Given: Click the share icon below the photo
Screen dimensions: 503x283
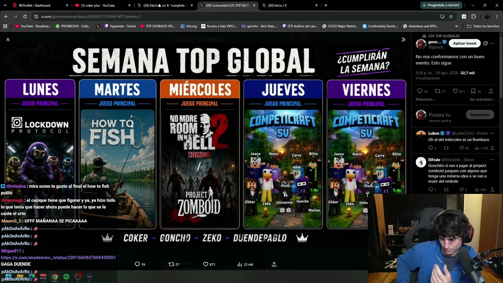Looking at the screenshot, I should [274, 264].
